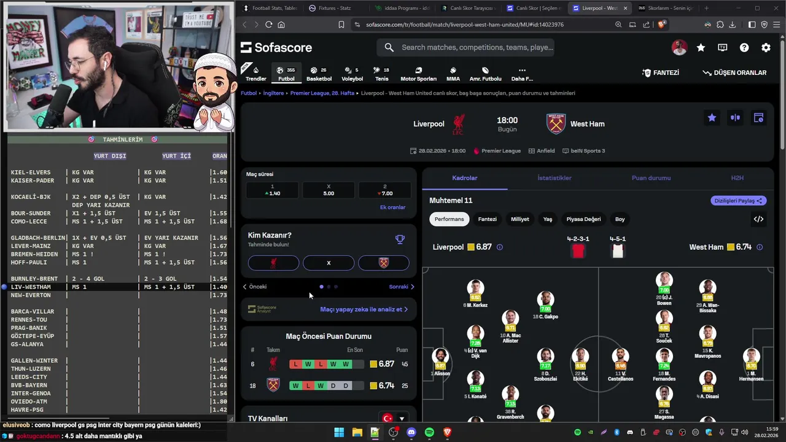Switch to H2H tab
The height and width of the screenshot is (442, 786).
pyautogui.click(x=737, y=178)
